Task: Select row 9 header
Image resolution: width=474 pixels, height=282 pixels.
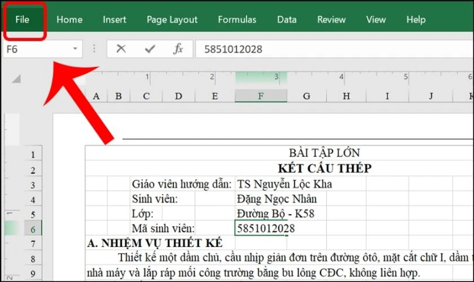Action: 33,274
